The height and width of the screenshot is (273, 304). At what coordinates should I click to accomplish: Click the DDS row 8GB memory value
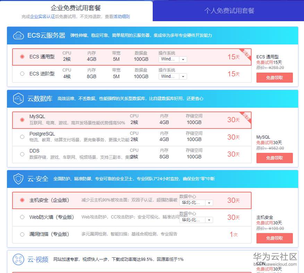[x=164, y=157]
